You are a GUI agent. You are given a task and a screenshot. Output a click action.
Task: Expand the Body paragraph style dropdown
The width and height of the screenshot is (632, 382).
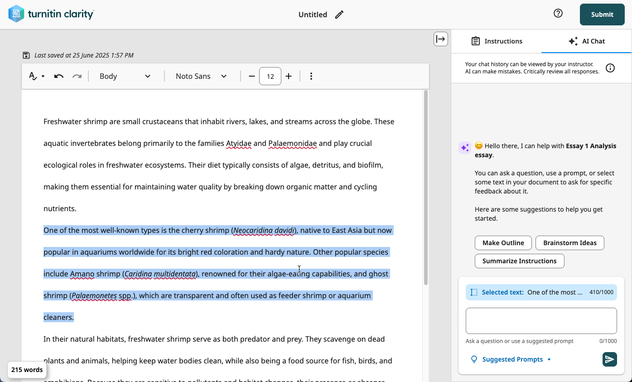(x=125, y=76)
